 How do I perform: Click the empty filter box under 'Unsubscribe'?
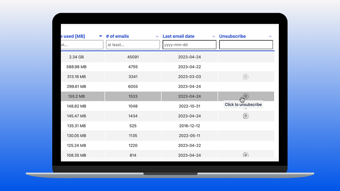(x=246, y=45)
